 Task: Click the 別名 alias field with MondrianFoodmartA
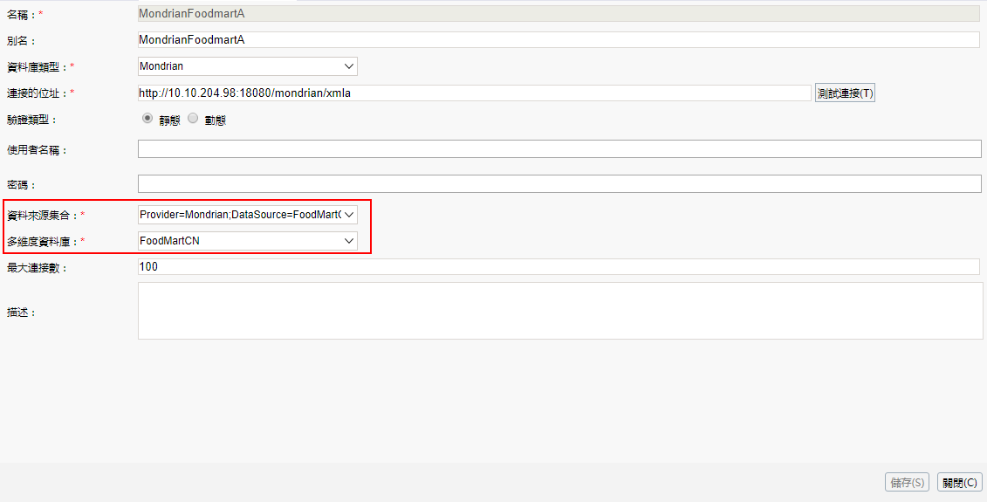[559, 40]
